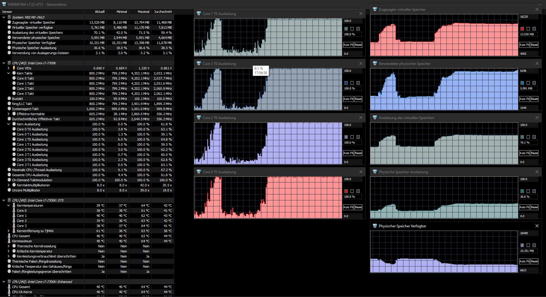This screenshot has width=546, height=297.
Task: Click the sensor icon beside Verwendung von Auslagerungs-Dateien
Action: click(x=9, y=53)
